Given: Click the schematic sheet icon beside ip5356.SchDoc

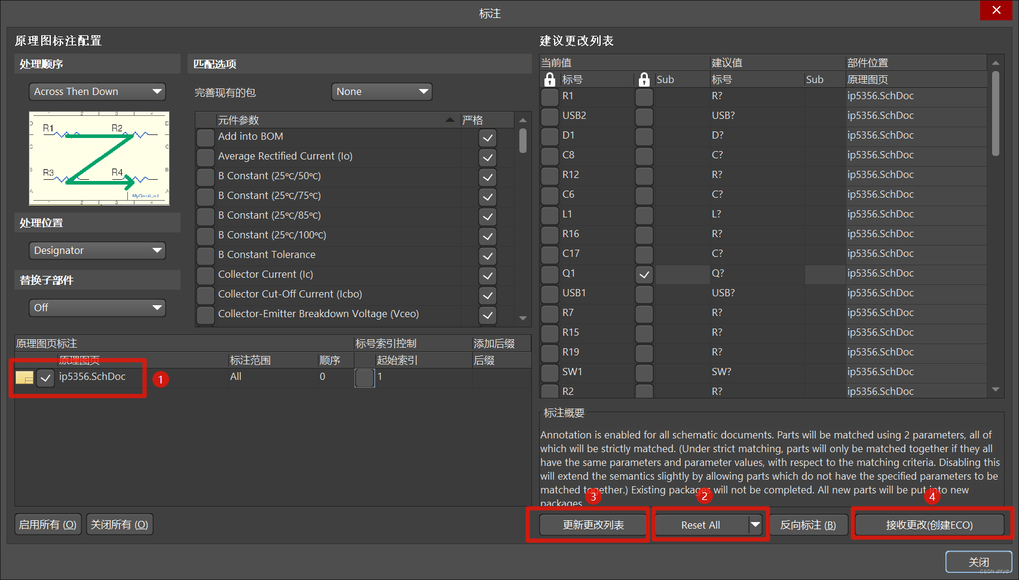Looking at the screenshot, I should (x=25, y=378).
